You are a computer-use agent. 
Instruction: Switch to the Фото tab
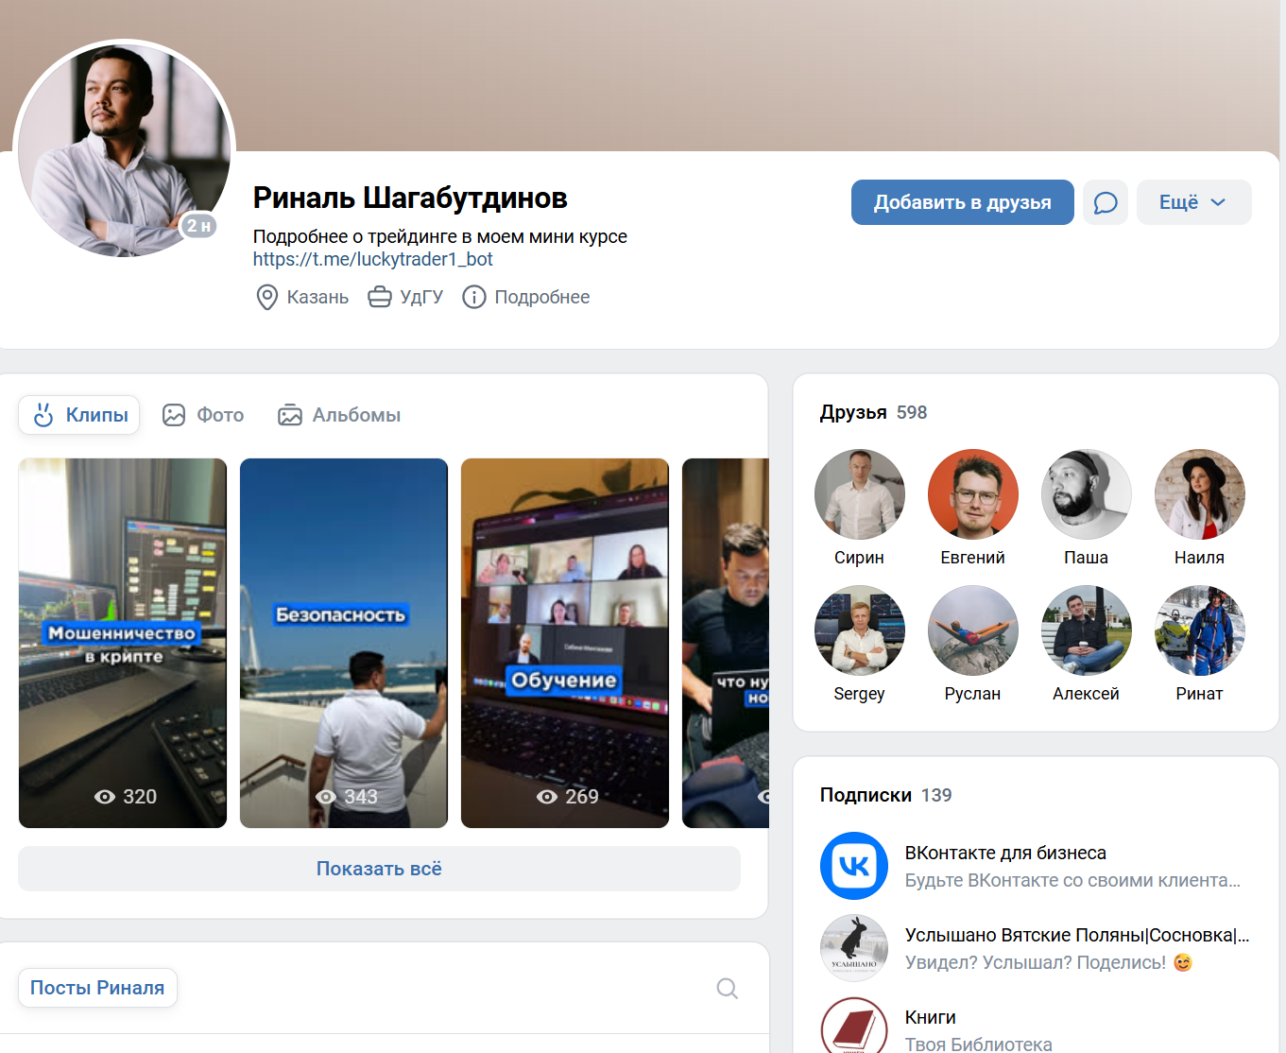click(x=203, y=415)
